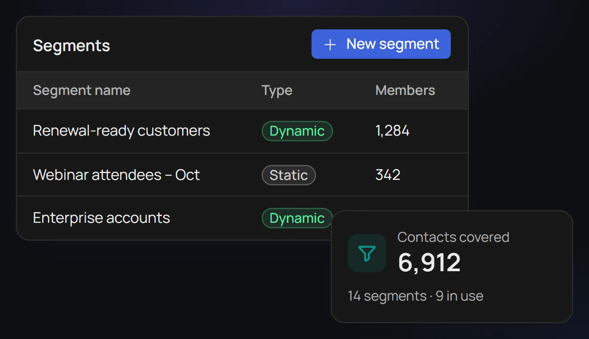
Task: Open the Enterprise accounts segment
Action: pyautogui.click(x=101, y=218)
